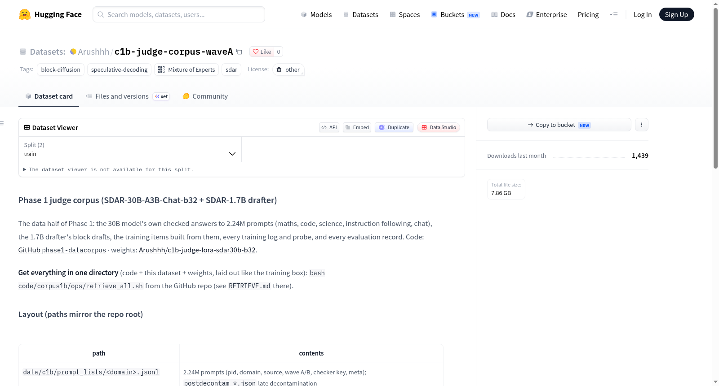
Task: Switch to the Dataset card tab
Action: [49, 96]
